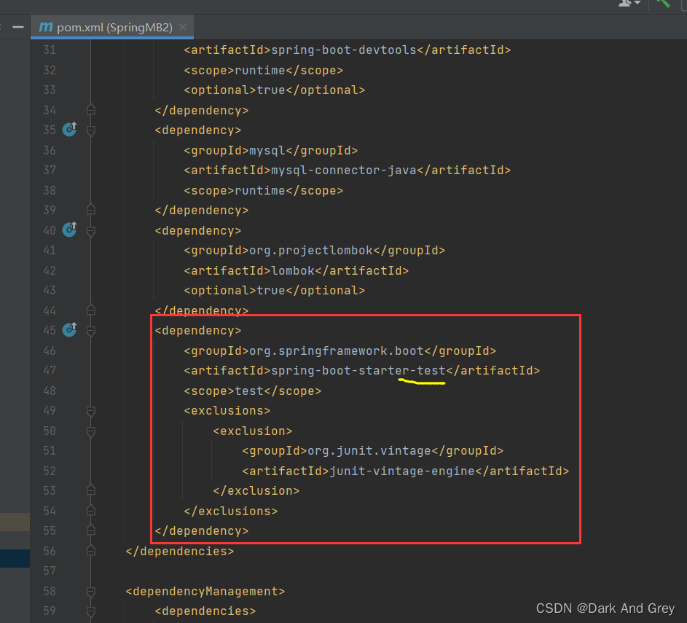Viewport: 687px width, 623px height.
Task: Click the dependencyManagement opening tag
Action: click(x=205, y=592)
